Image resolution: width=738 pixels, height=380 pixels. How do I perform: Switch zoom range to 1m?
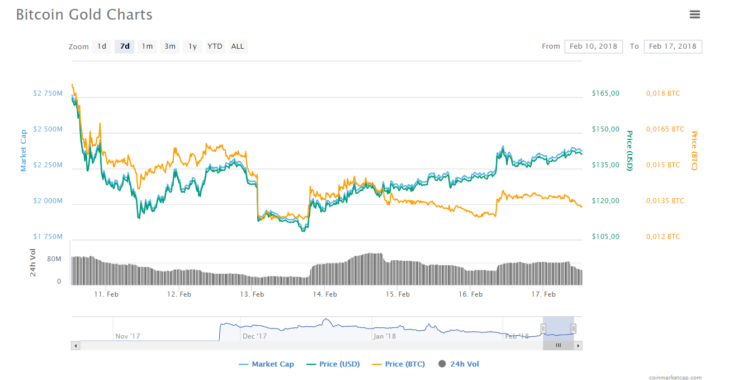tap(147, 46)
